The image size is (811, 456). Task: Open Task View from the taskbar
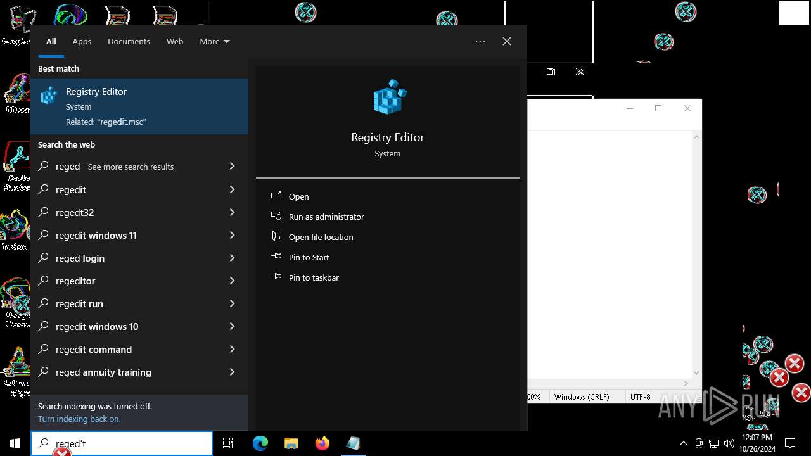click(228, 443)
